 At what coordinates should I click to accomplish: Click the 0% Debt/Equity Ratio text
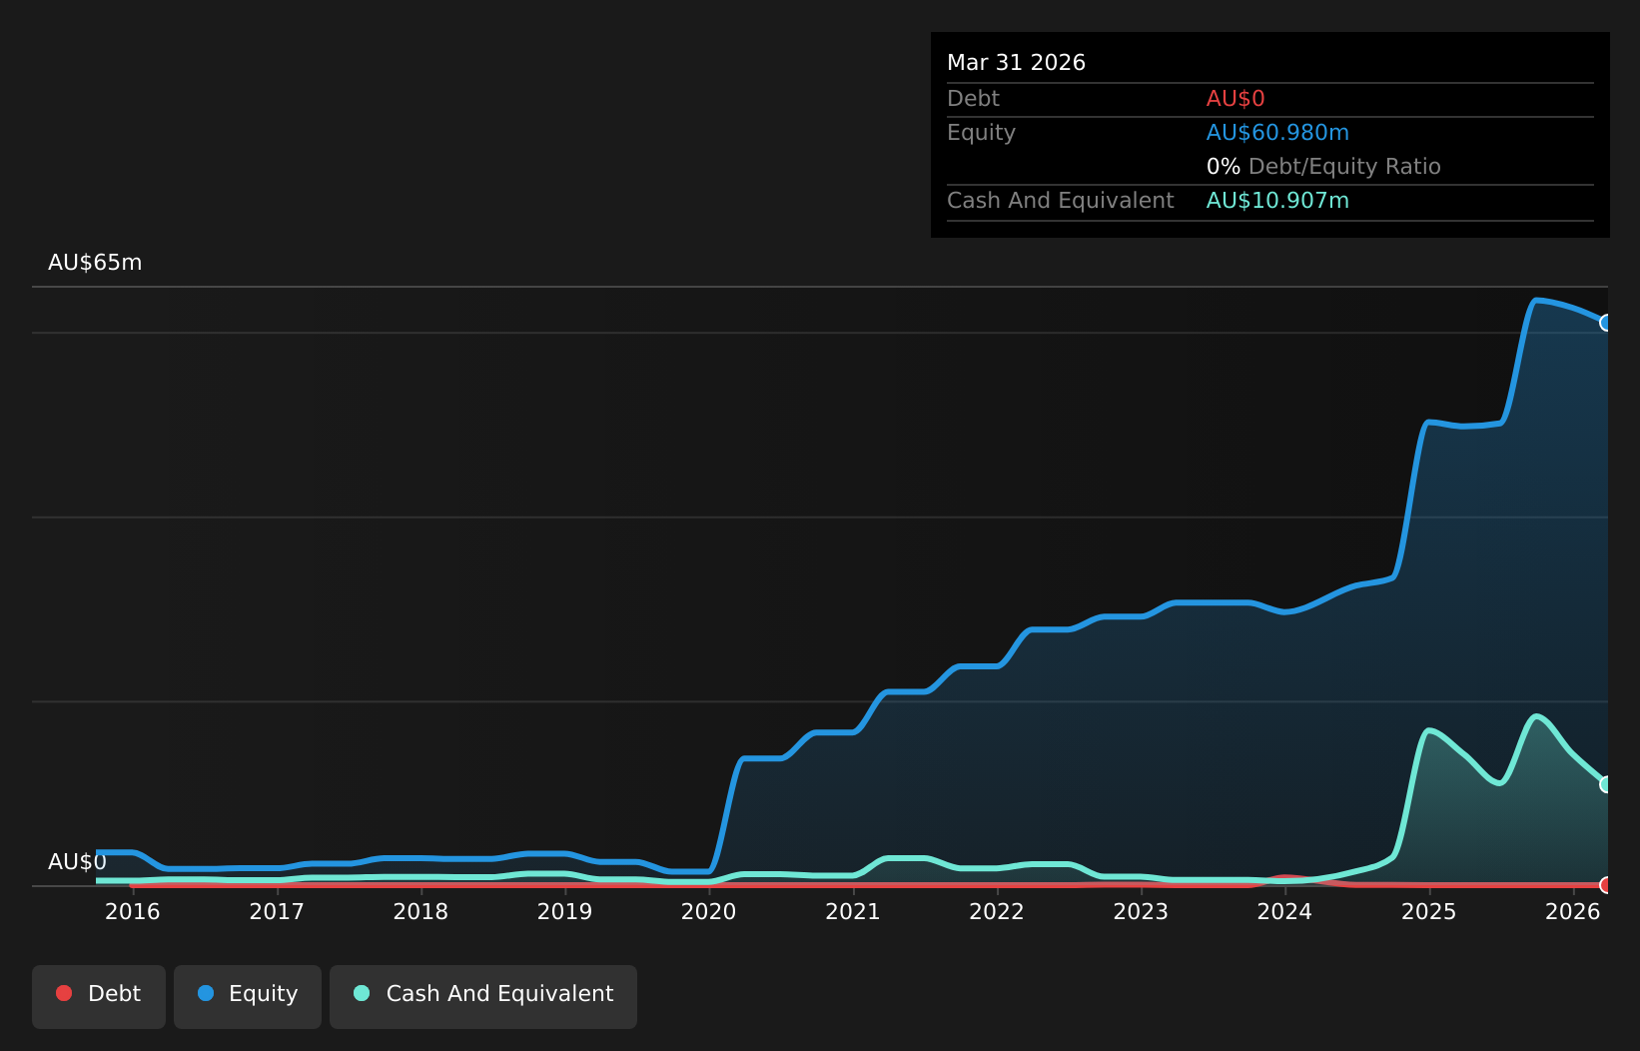pyautogui.click(x=1323, y=167)
